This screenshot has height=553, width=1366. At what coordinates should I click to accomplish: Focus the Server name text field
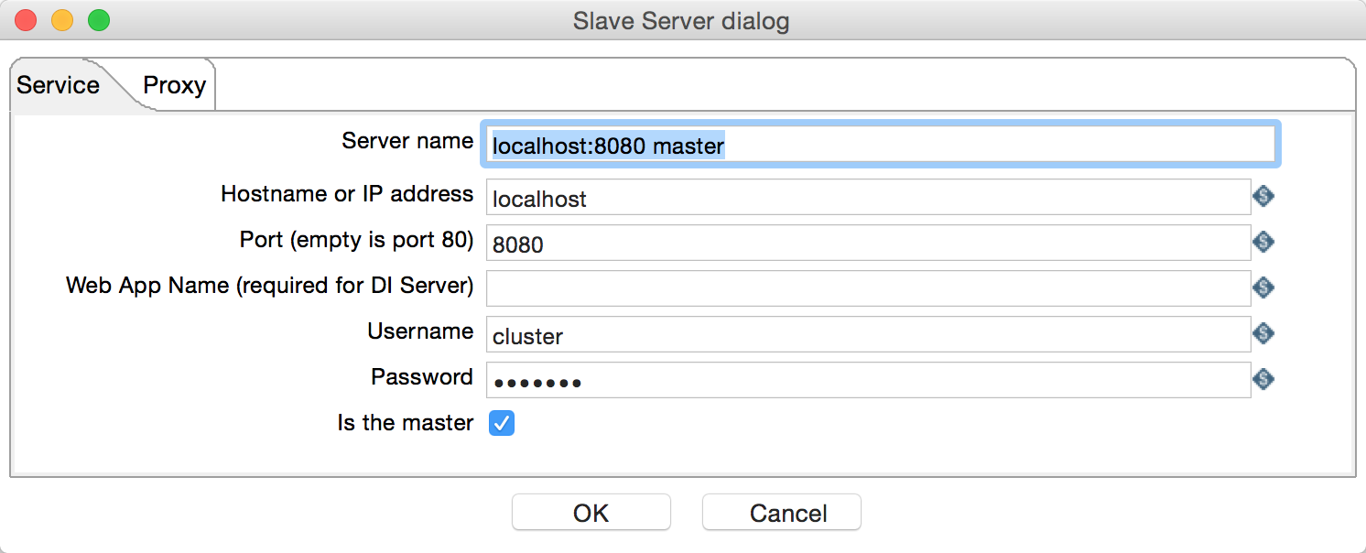point(879,146)
